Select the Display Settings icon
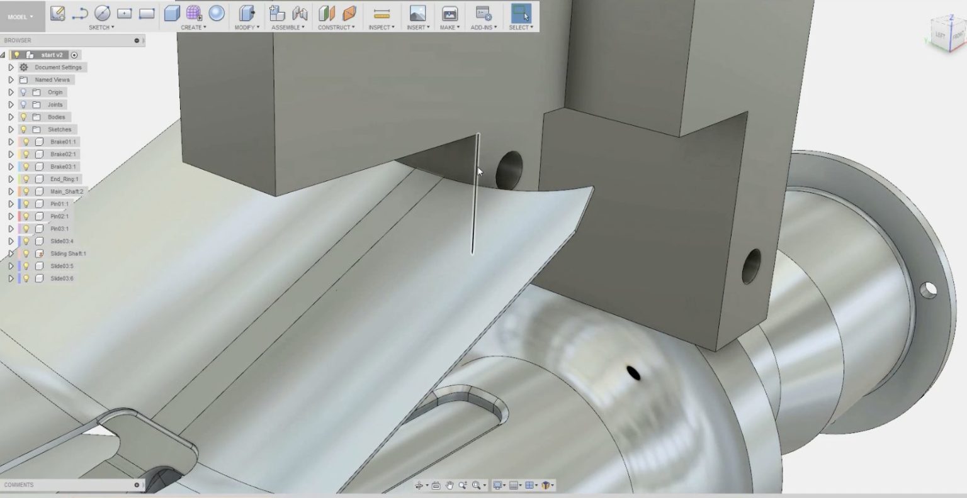This screenshot has height=498, width=967. [x=499, y=485]
